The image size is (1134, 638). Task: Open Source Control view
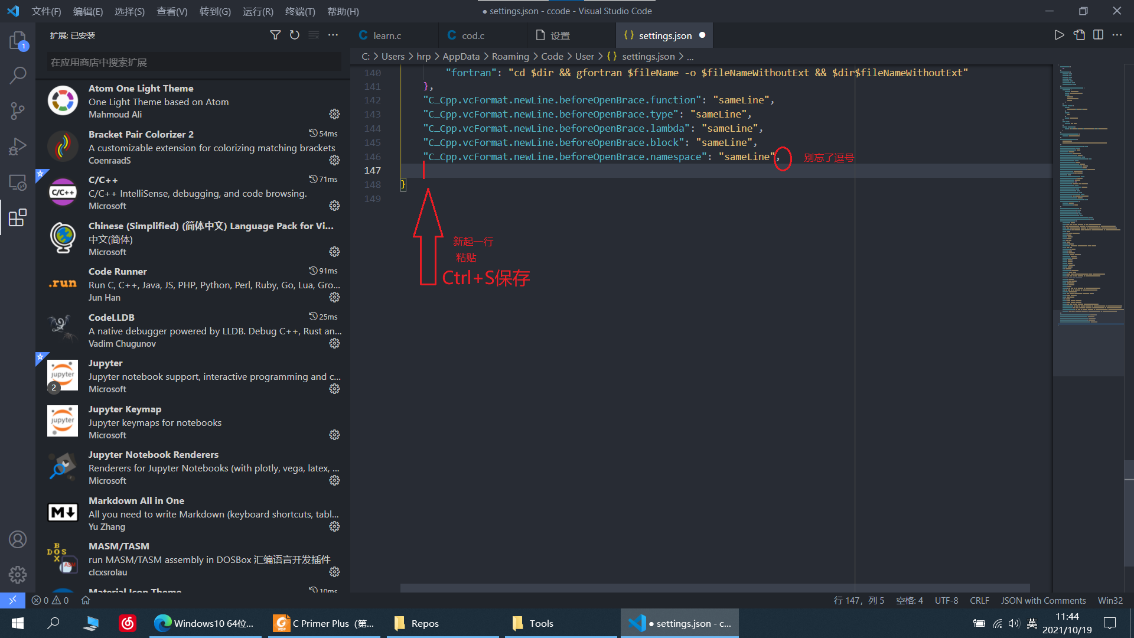tap(18, 110)
